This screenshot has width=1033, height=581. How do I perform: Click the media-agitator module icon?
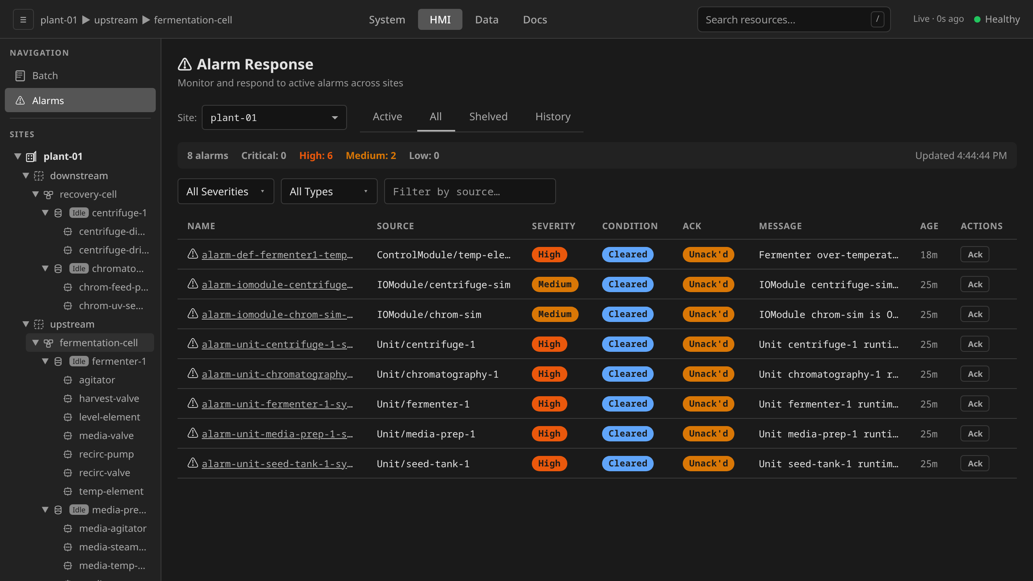pos(68,528)
